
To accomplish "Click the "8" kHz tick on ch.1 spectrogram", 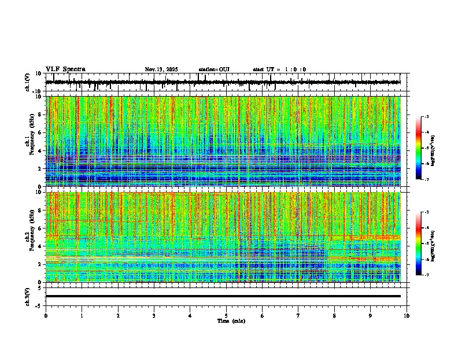I will point(40,115).
